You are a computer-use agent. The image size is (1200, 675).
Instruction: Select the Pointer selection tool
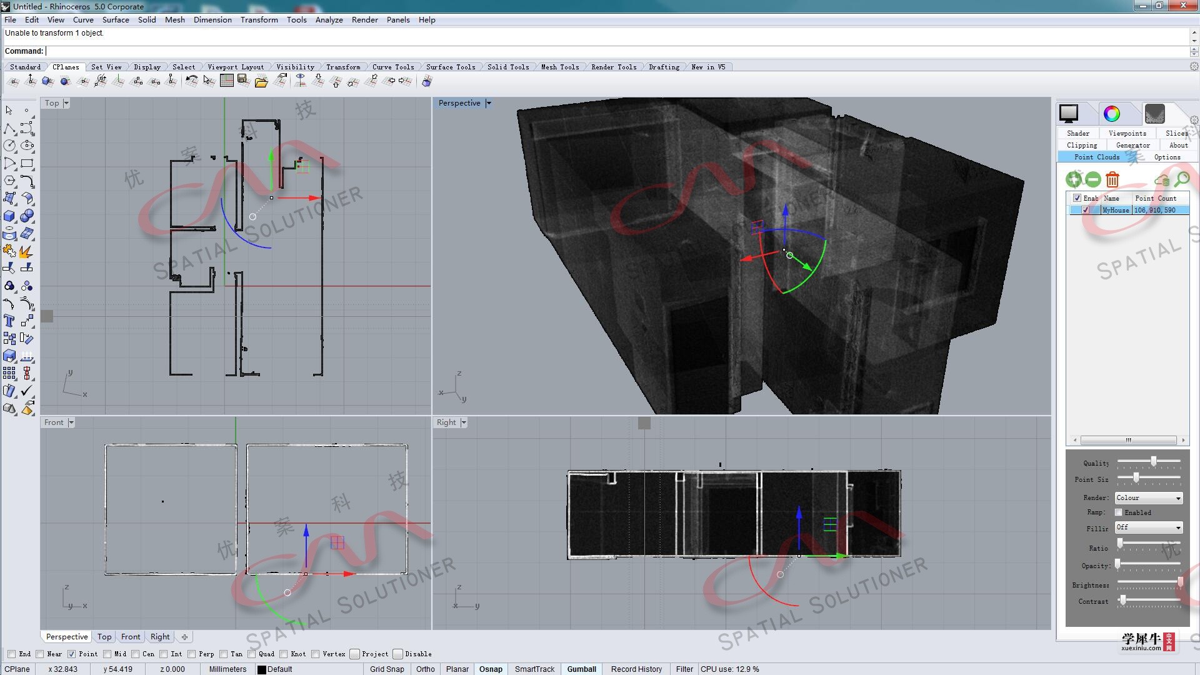pos(9,111)
